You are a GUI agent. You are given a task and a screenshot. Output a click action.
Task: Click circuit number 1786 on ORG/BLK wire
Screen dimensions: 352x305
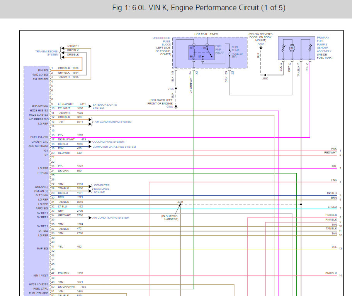[76, 68]
